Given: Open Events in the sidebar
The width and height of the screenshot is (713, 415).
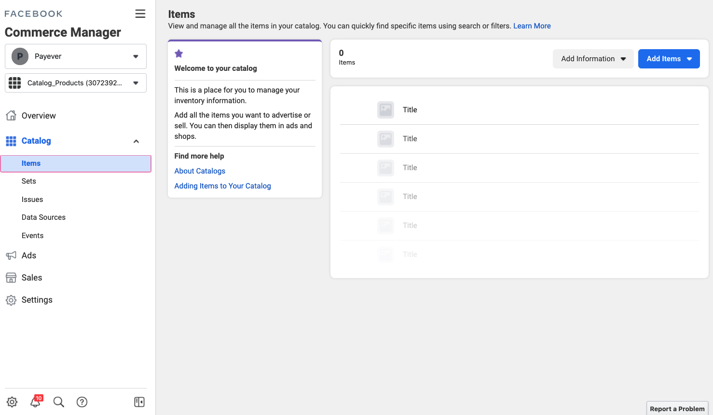Looking at the screenshot, I should pyautogui.click(x=32, y=236).
